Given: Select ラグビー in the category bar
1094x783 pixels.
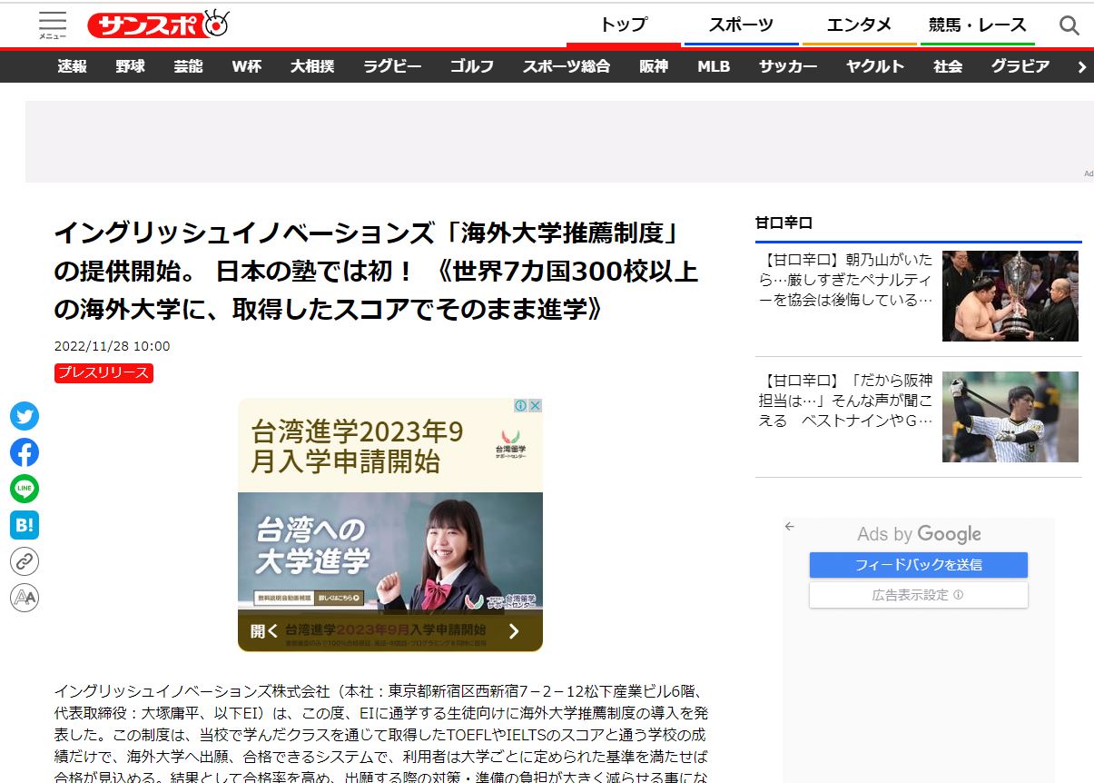Looking at the screenshot, I should point(392,66).
